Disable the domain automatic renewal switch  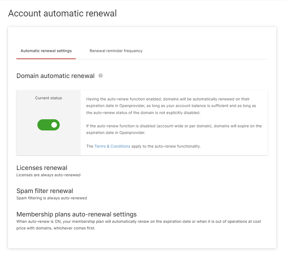[49, 125]
